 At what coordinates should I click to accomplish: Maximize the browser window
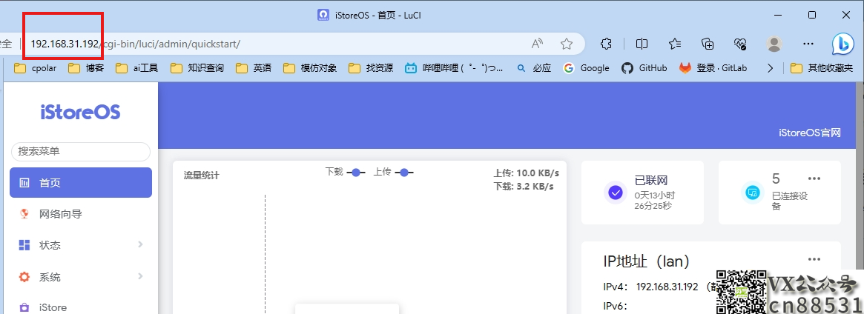812,15
